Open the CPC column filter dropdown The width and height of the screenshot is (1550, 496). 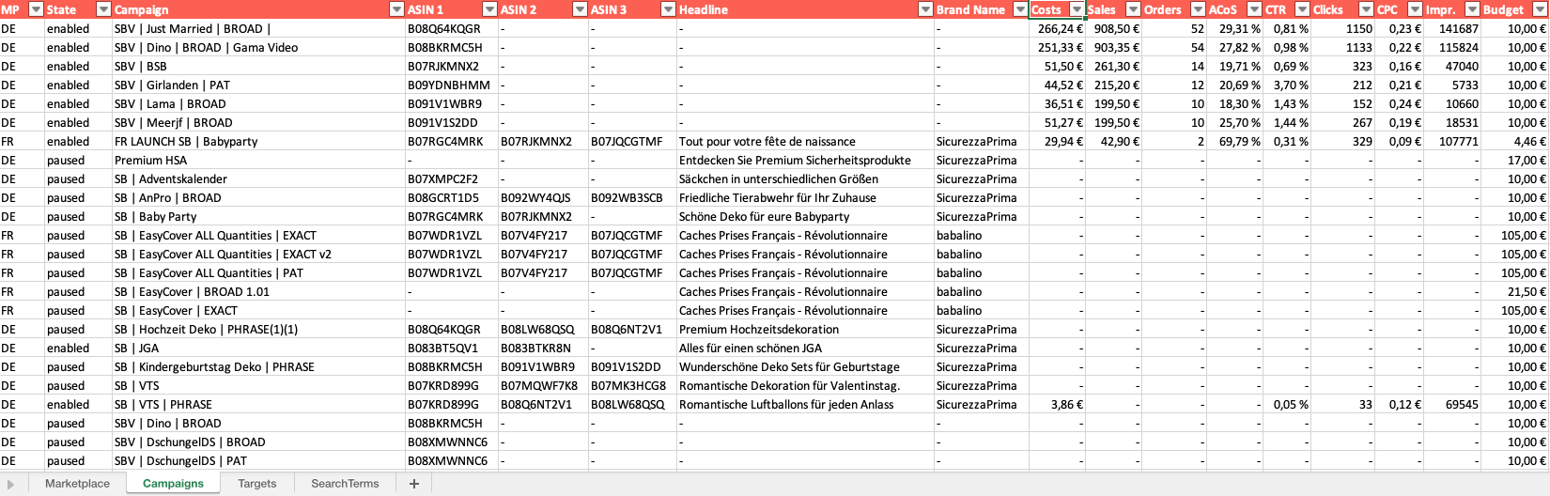tap(1415, 9)
